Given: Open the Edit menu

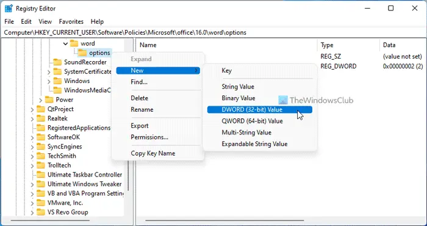Looking at the screenshot, I should coord(26,21).
